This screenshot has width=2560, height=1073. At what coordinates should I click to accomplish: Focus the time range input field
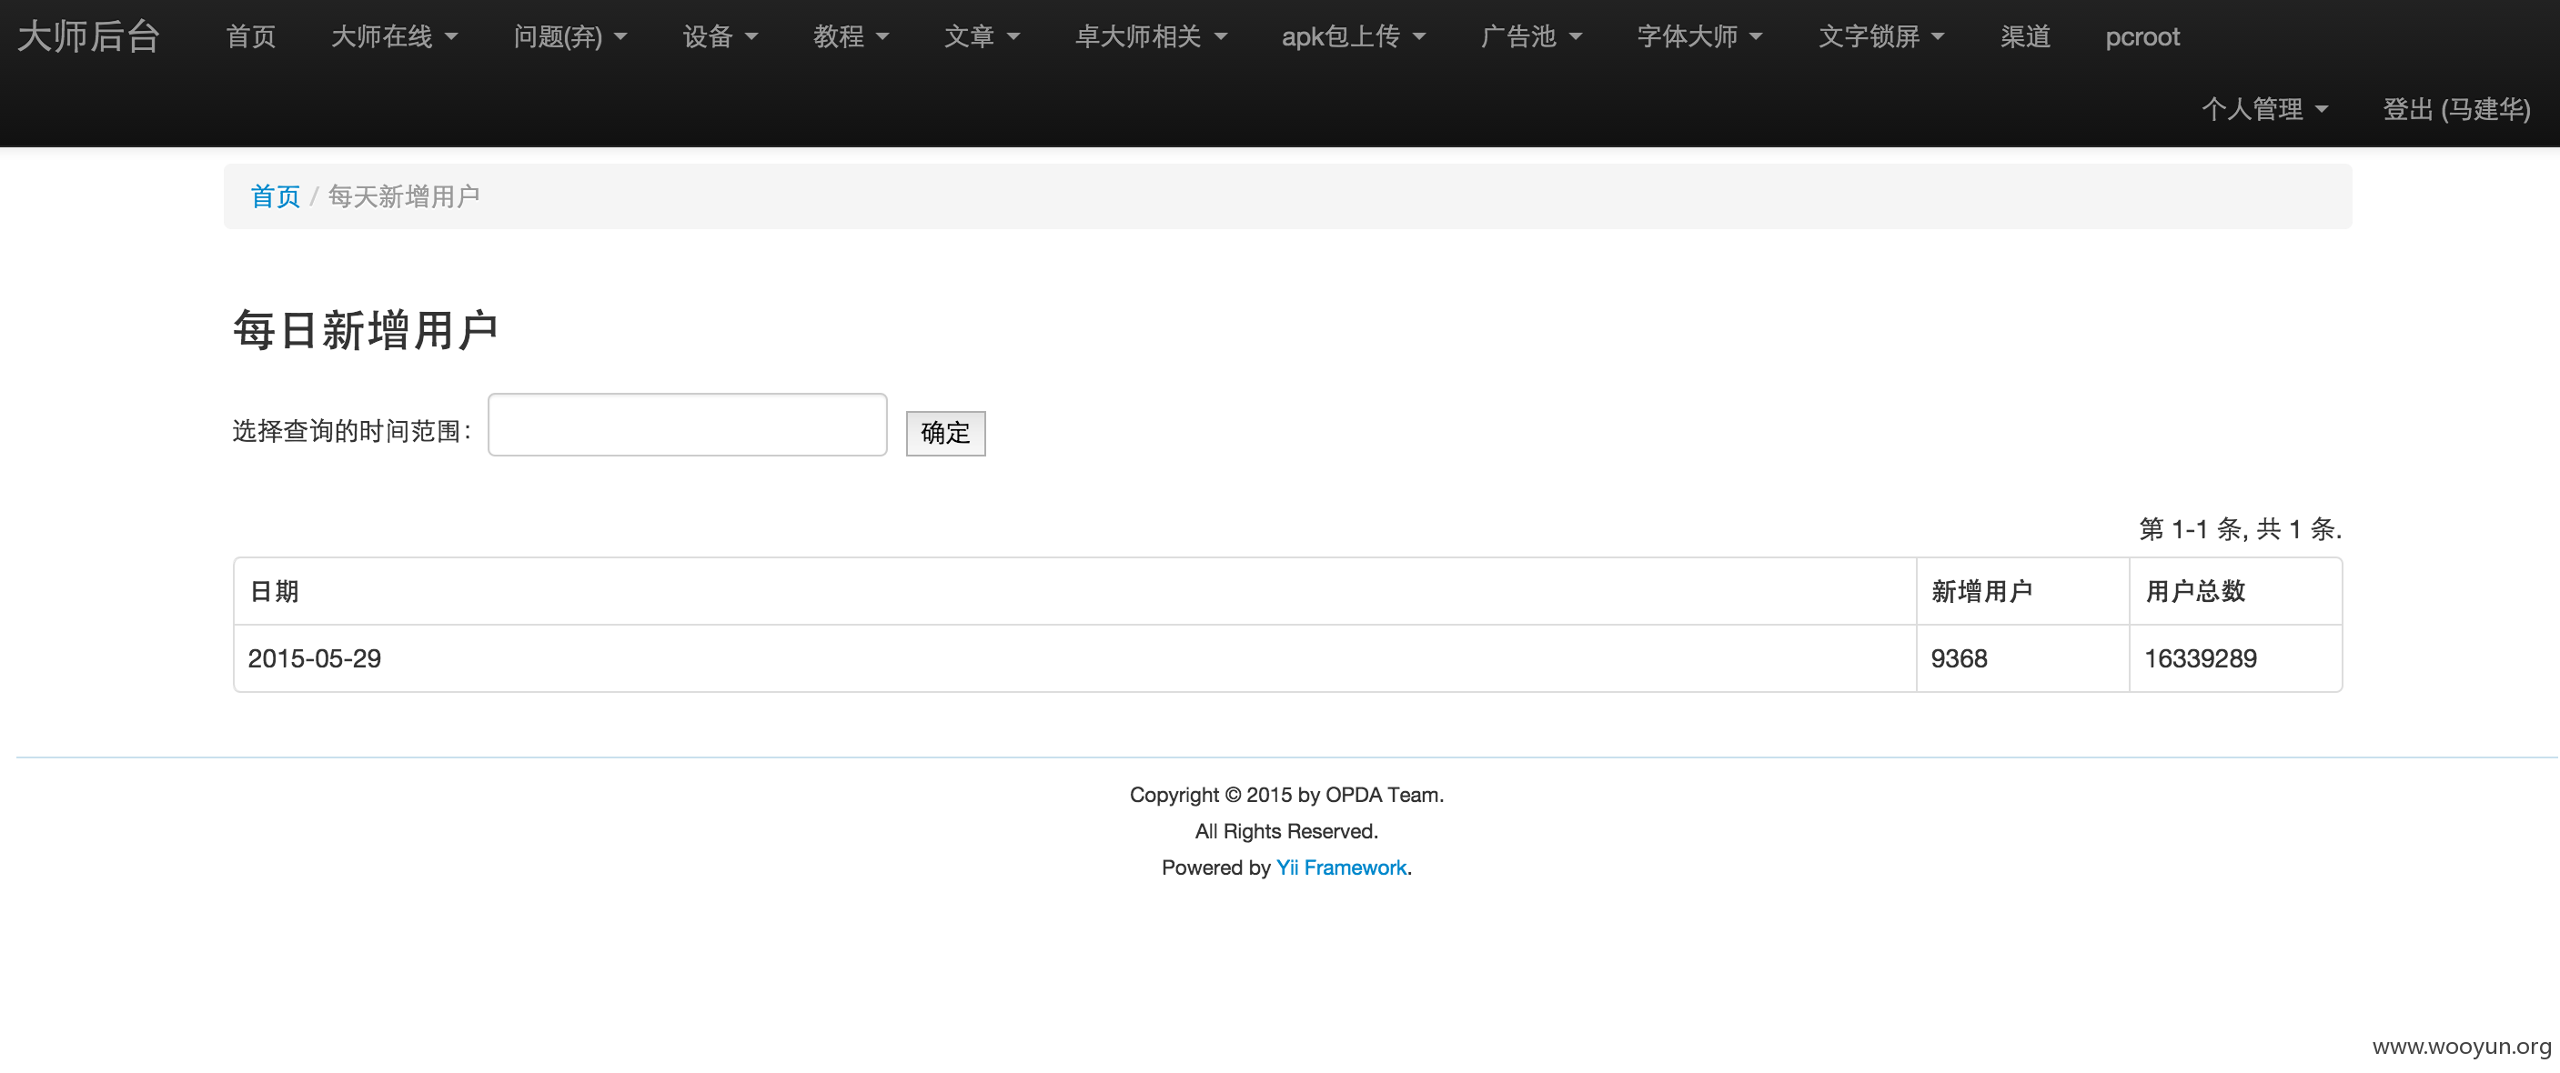point(687,426)
